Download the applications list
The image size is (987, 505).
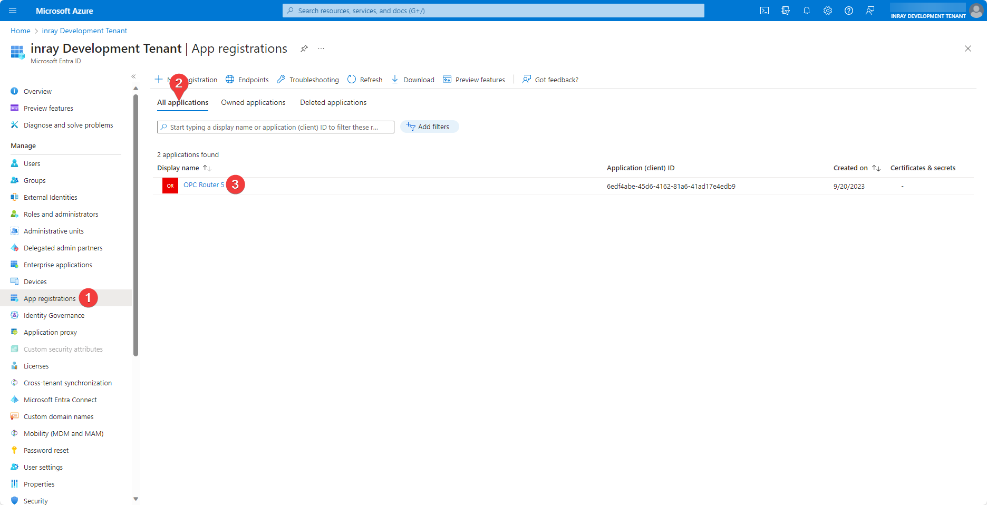[x=413, y=80]
